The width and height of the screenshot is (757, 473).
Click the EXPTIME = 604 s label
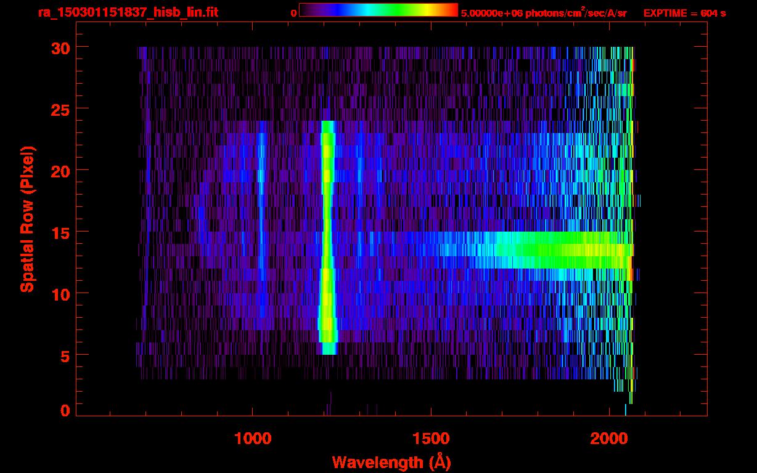pos(684,13)
